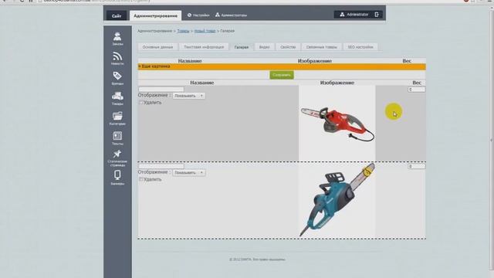The height and width of the screenshot is (278, 494).
Task: Open Администраторы in top bar
Action: pos(232,15)
